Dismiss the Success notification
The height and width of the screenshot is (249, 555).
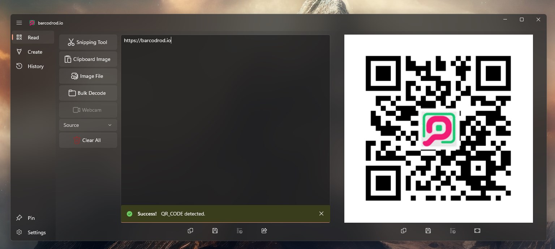[x=321, y=214]
